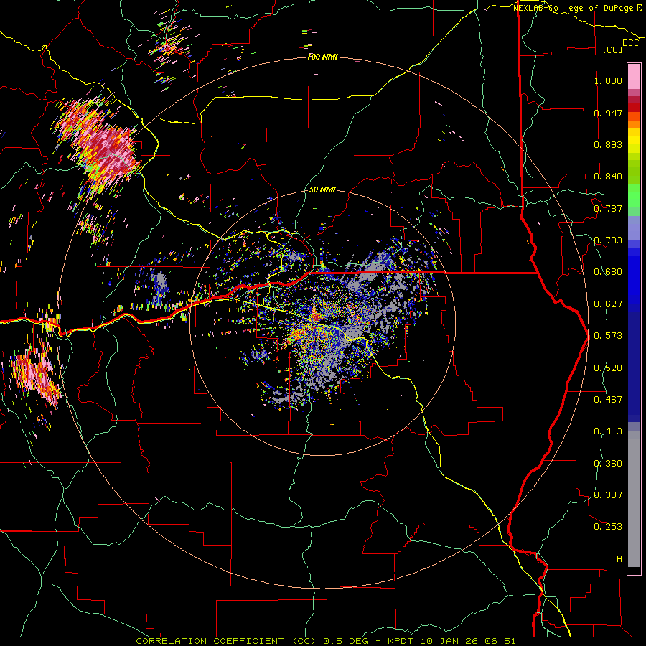The image size is (646, 646).
Task: Click the 0.840 scale value
Action: pos(608,177)
